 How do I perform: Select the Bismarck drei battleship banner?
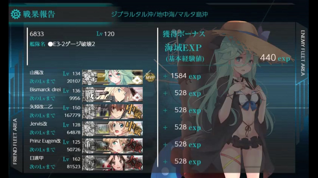[x=113, y=95]
